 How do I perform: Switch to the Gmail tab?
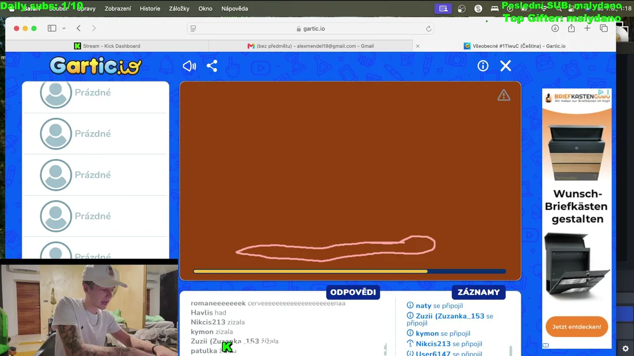(311, 46)
